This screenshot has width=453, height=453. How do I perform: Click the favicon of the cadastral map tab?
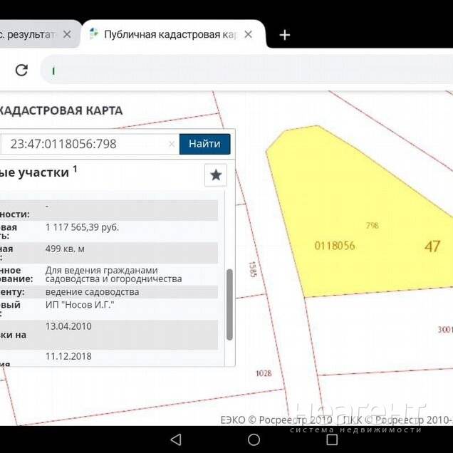tap(94, 34)
